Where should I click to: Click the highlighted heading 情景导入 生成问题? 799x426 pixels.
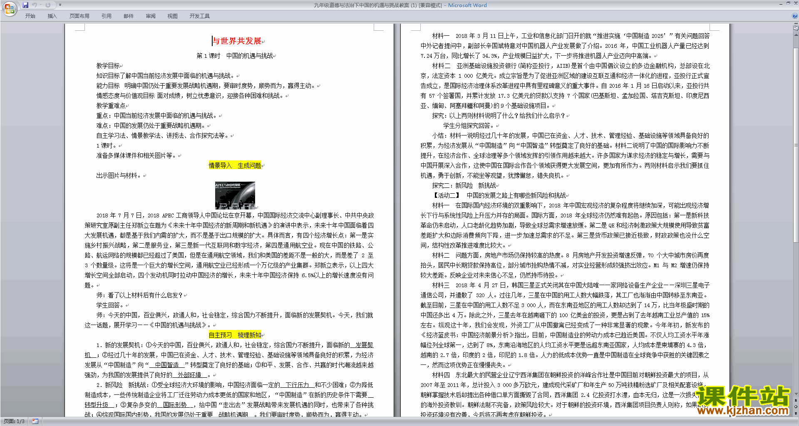click(235, 165)
